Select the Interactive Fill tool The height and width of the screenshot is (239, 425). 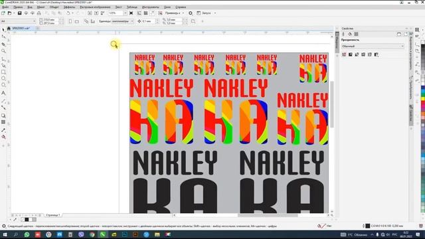pyautogui.click(x=3, y=137)
